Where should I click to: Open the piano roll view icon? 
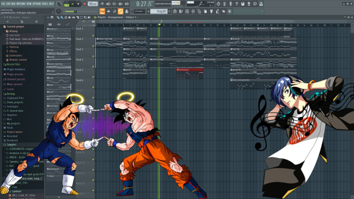(x=181, y=11)
